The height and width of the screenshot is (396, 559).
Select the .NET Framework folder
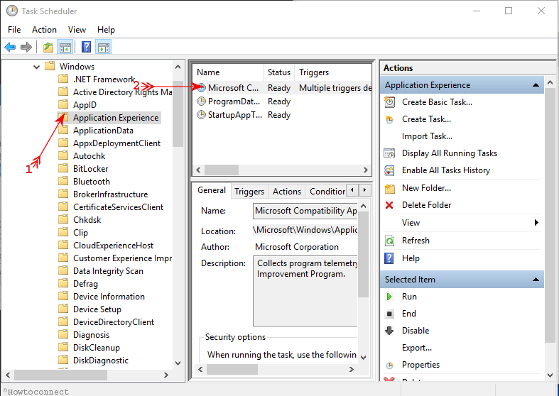point(104,79)
